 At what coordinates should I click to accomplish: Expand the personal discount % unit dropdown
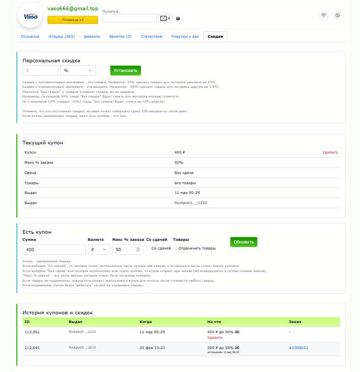78,70
